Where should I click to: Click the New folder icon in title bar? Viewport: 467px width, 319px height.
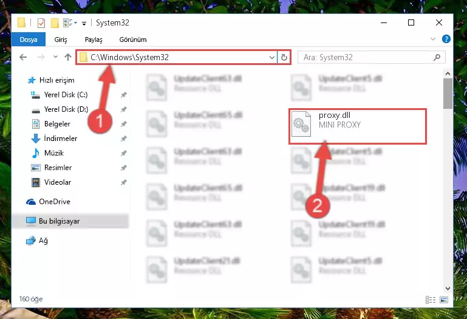(55, 22)
